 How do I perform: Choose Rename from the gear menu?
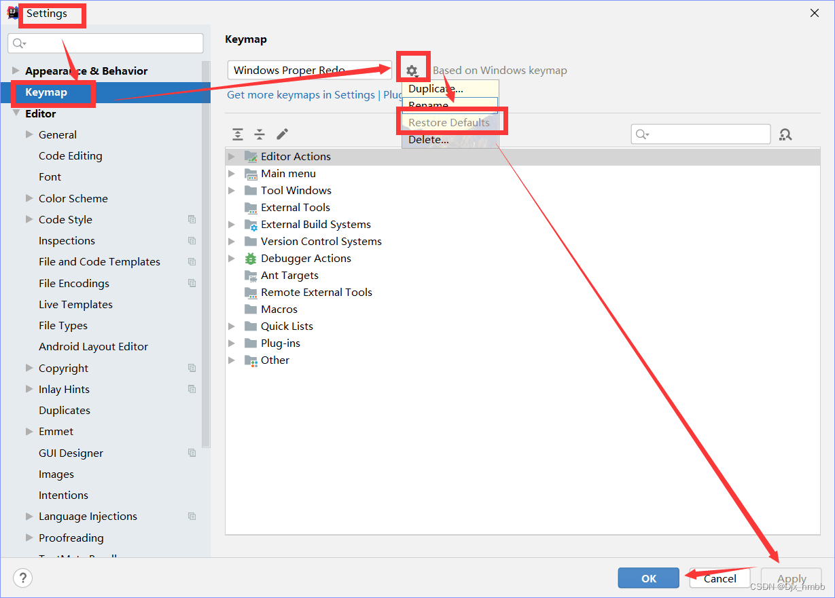(x=450, y=106)
